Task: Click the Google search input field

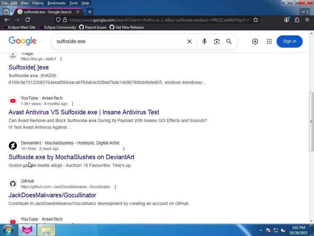Action: click(x=120, y=41)
